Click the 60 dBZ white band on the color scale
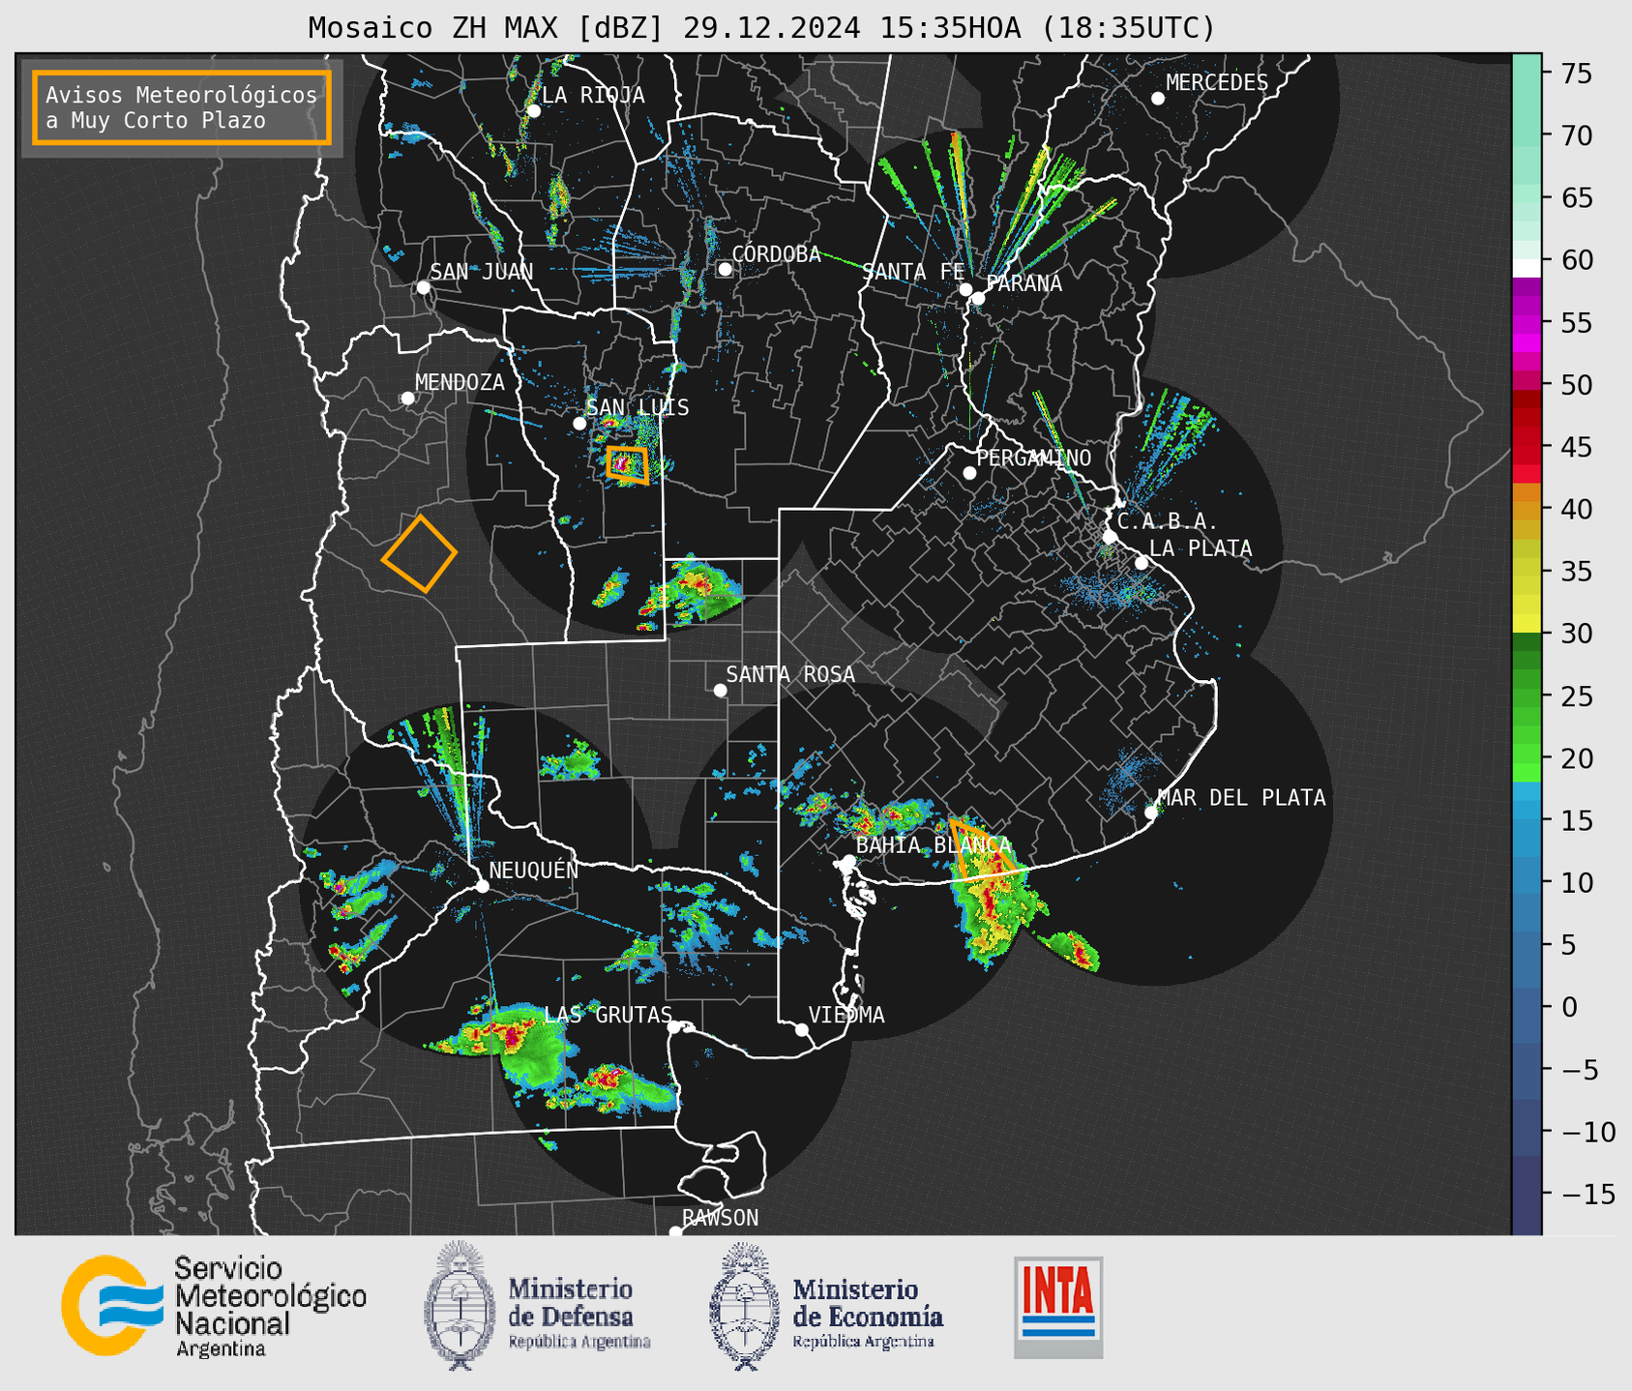This screenshot has height=1391, width=1632. coord(1527,268)
